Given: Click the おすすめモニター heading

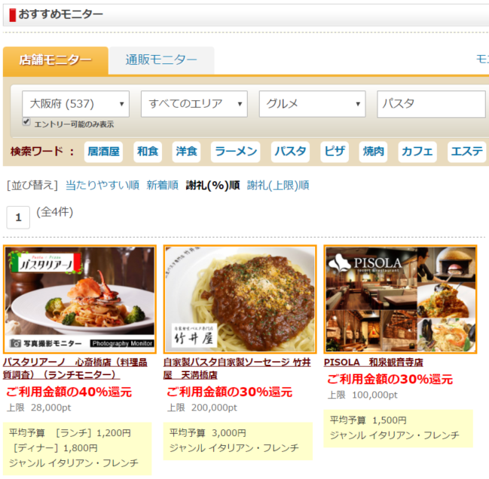Looking at the screenshot, I should pos(61,14).
